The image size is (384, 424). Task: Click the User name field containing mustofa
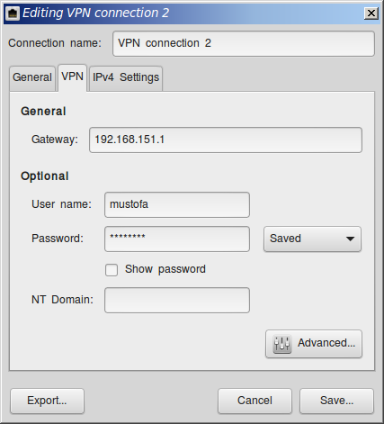(177, 204)
